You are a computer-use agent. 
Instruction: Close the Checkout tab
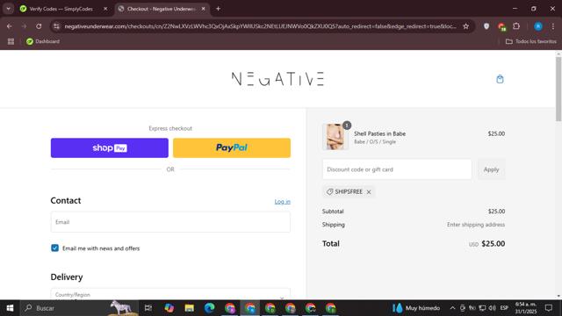203,9
